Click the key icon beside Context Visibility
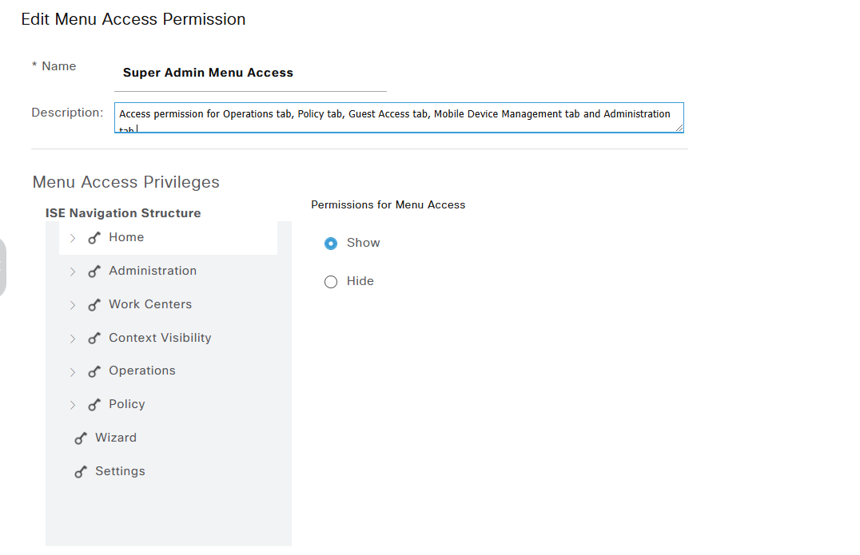 94,339
